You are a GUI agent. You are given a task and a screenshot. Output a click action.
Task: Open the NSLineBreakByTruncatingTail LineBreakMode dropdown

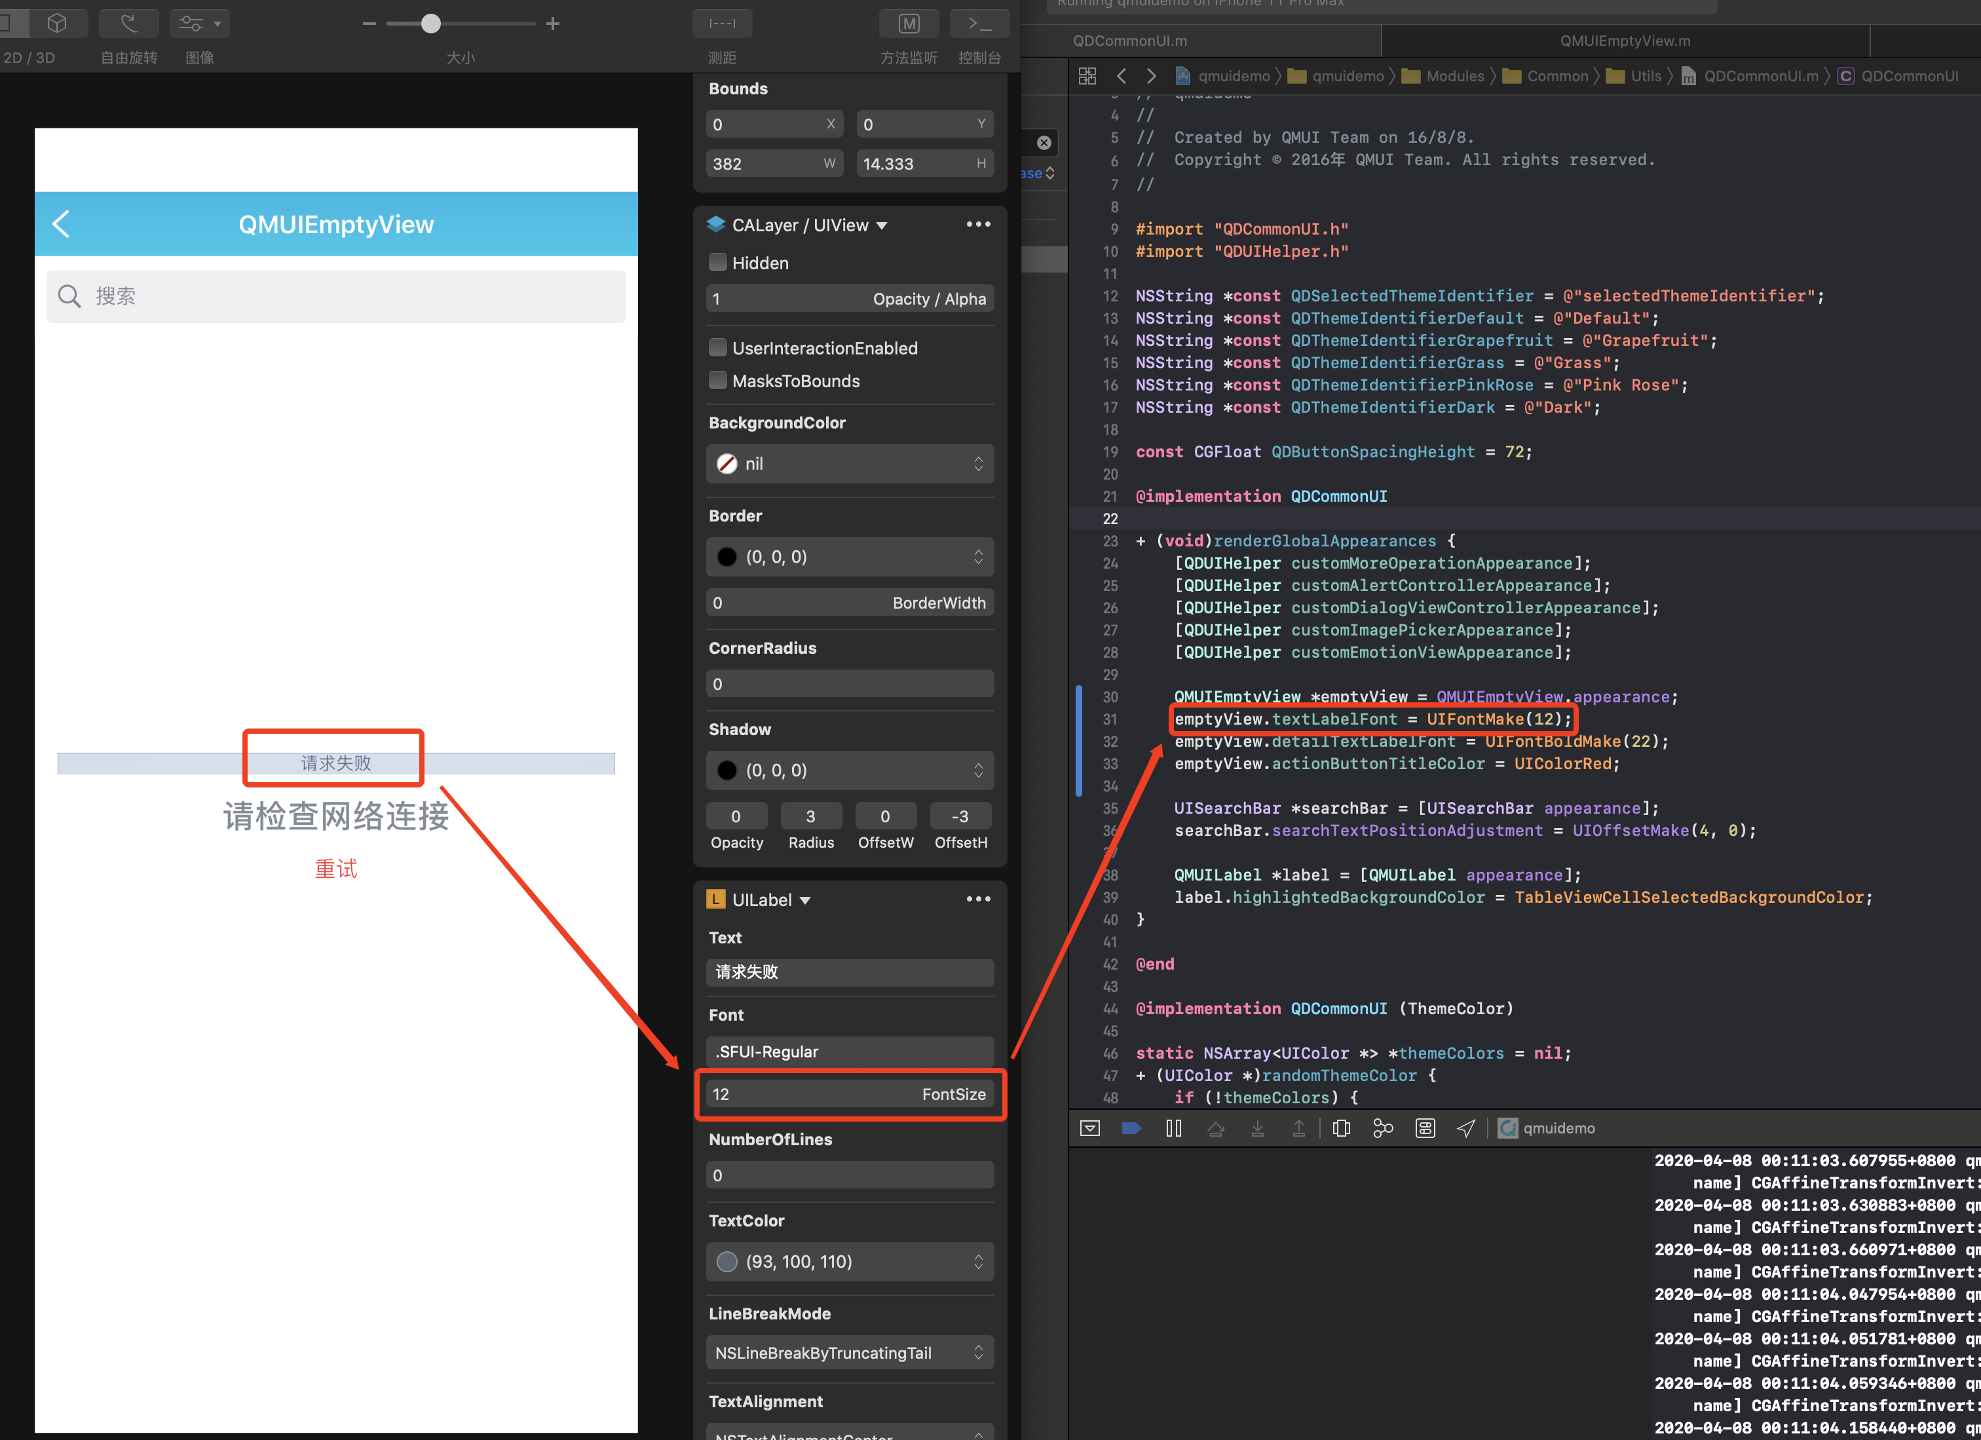coord(849,1352)
